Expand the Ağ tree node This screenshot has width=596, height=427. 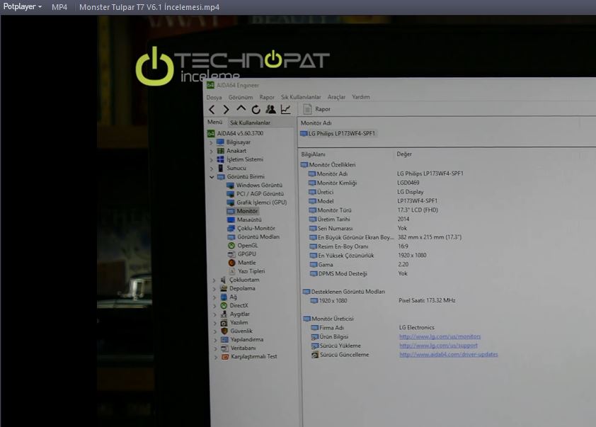point(214,297)
